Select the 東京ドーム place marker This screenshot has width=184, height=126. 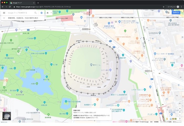(91, 65)
